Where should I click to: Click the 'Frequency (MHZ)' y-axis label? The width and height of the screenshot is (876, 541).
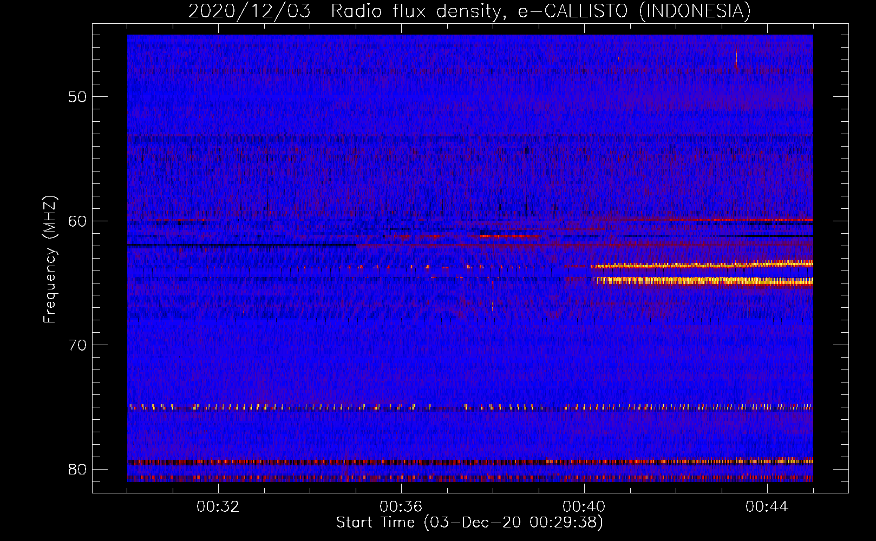point(50,260)
